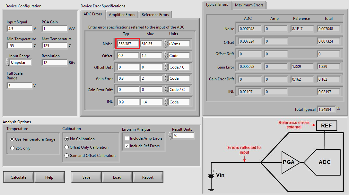Click the Noise units stepper arrows

point(166,44)
